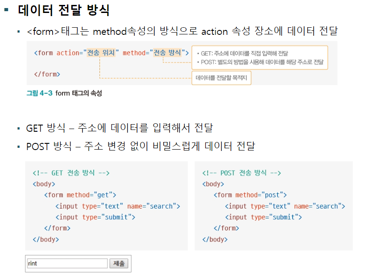Screen dimensions: 376x276
Task: Click the slide title 데이터 전달 방식
Action: [x=64, y=10]
